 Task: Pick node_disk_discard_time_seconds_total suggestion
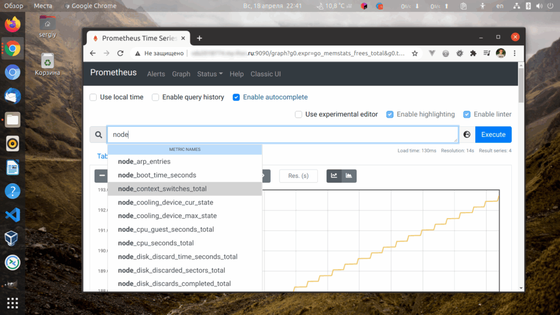pyautogui.click(x=185, y=256)
